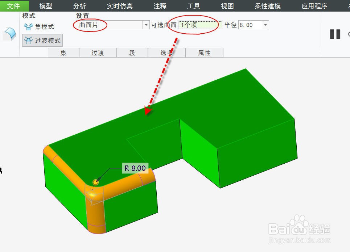
Task: Open the 过渡 tab
Action: click(x=98, y=52)
